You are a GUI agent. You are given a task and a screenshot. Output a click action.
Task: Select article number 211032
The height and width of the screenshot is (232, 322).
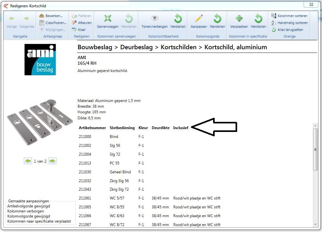(85, 181)
